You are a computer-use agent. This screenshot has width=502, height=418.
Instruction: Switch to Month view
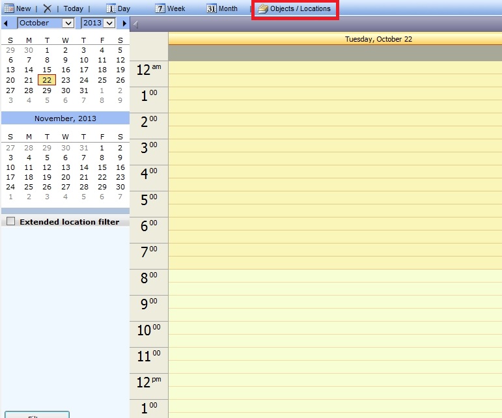tap(222, 8)
